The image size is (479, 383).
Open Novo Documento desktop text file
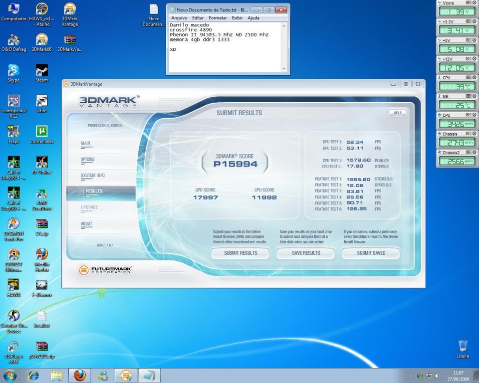(x=154, y=15)
